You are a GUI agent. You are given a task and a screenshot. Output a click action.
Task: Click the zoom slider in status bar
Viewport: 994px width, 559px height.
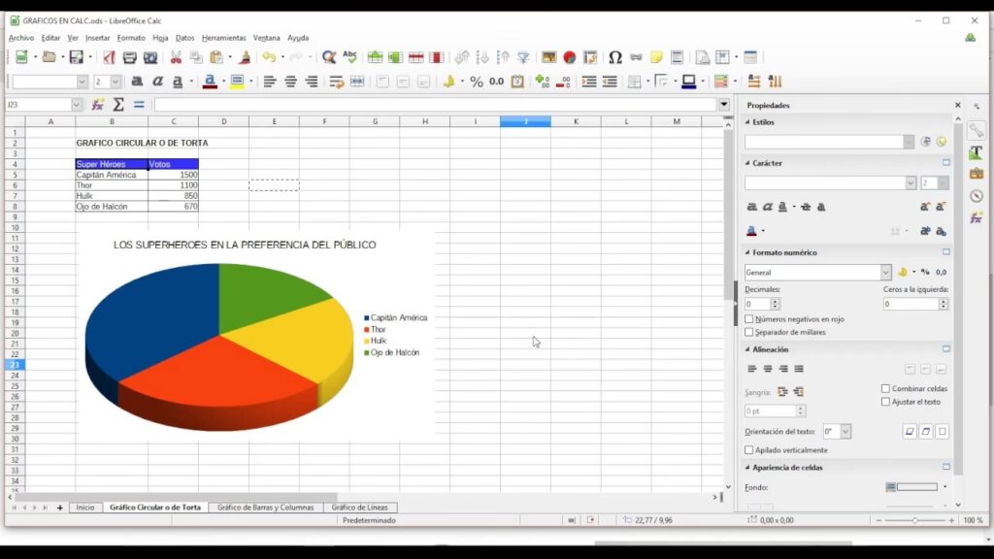click(914, 521)
